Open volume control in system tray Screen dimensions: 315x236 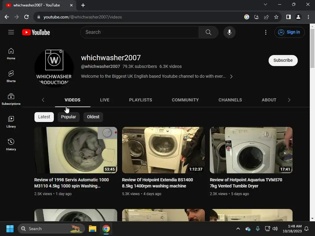tap(275, 229)
